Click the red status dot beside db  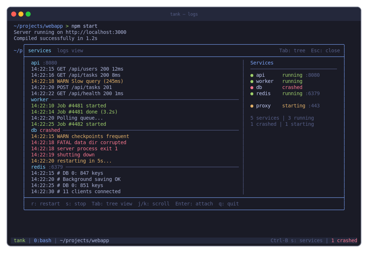click(252, 88)
